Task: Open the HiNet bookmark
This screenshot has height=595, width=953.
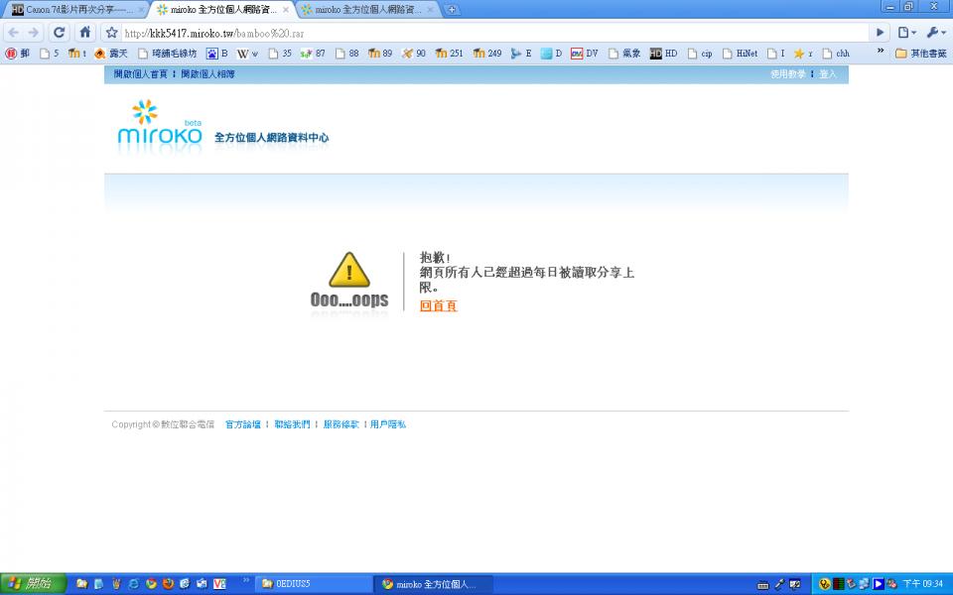Action: coord(741,54)
